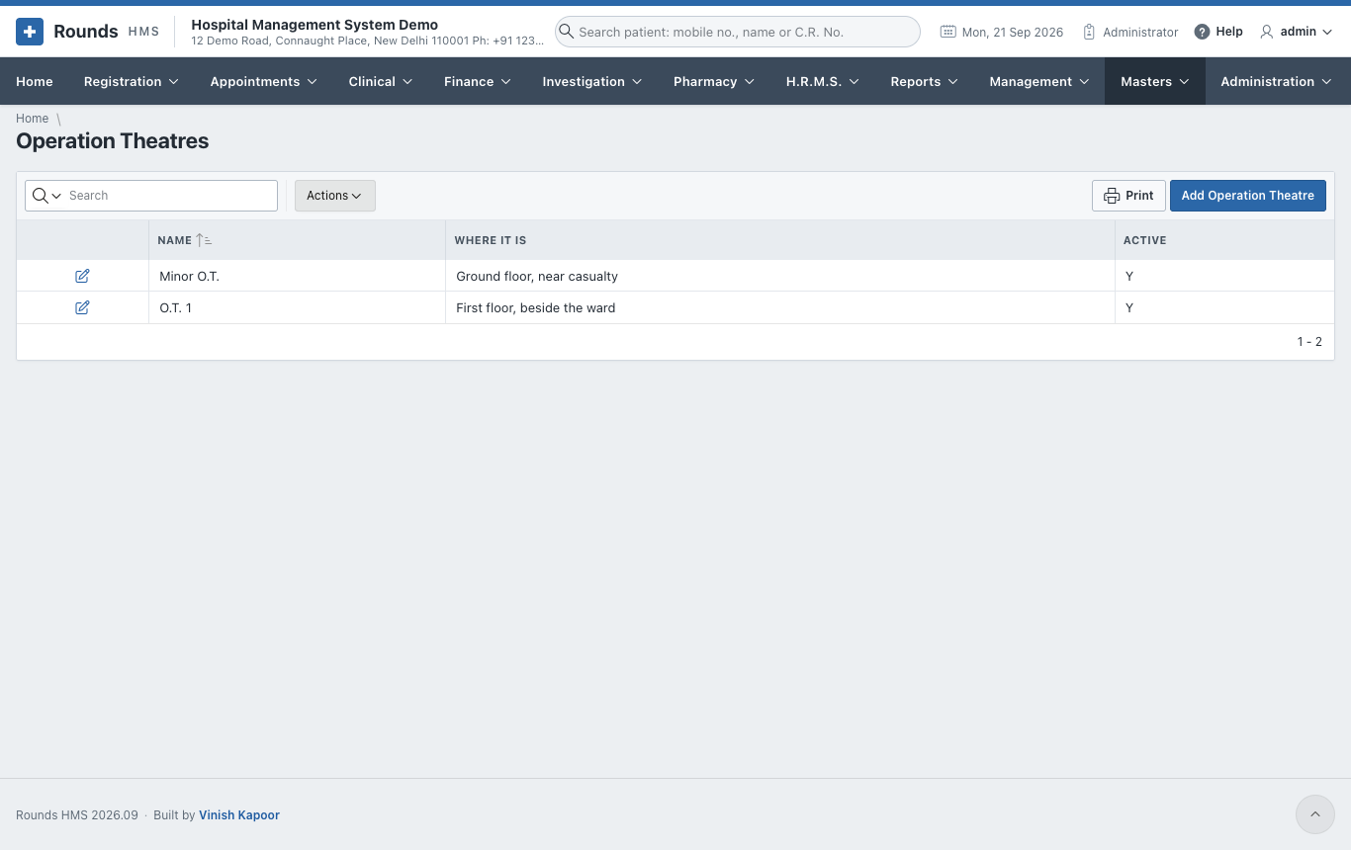Viewport: 1351px width, 850px height.
Task: Open the admin user dropdown
Action: tap(1296, 32)
